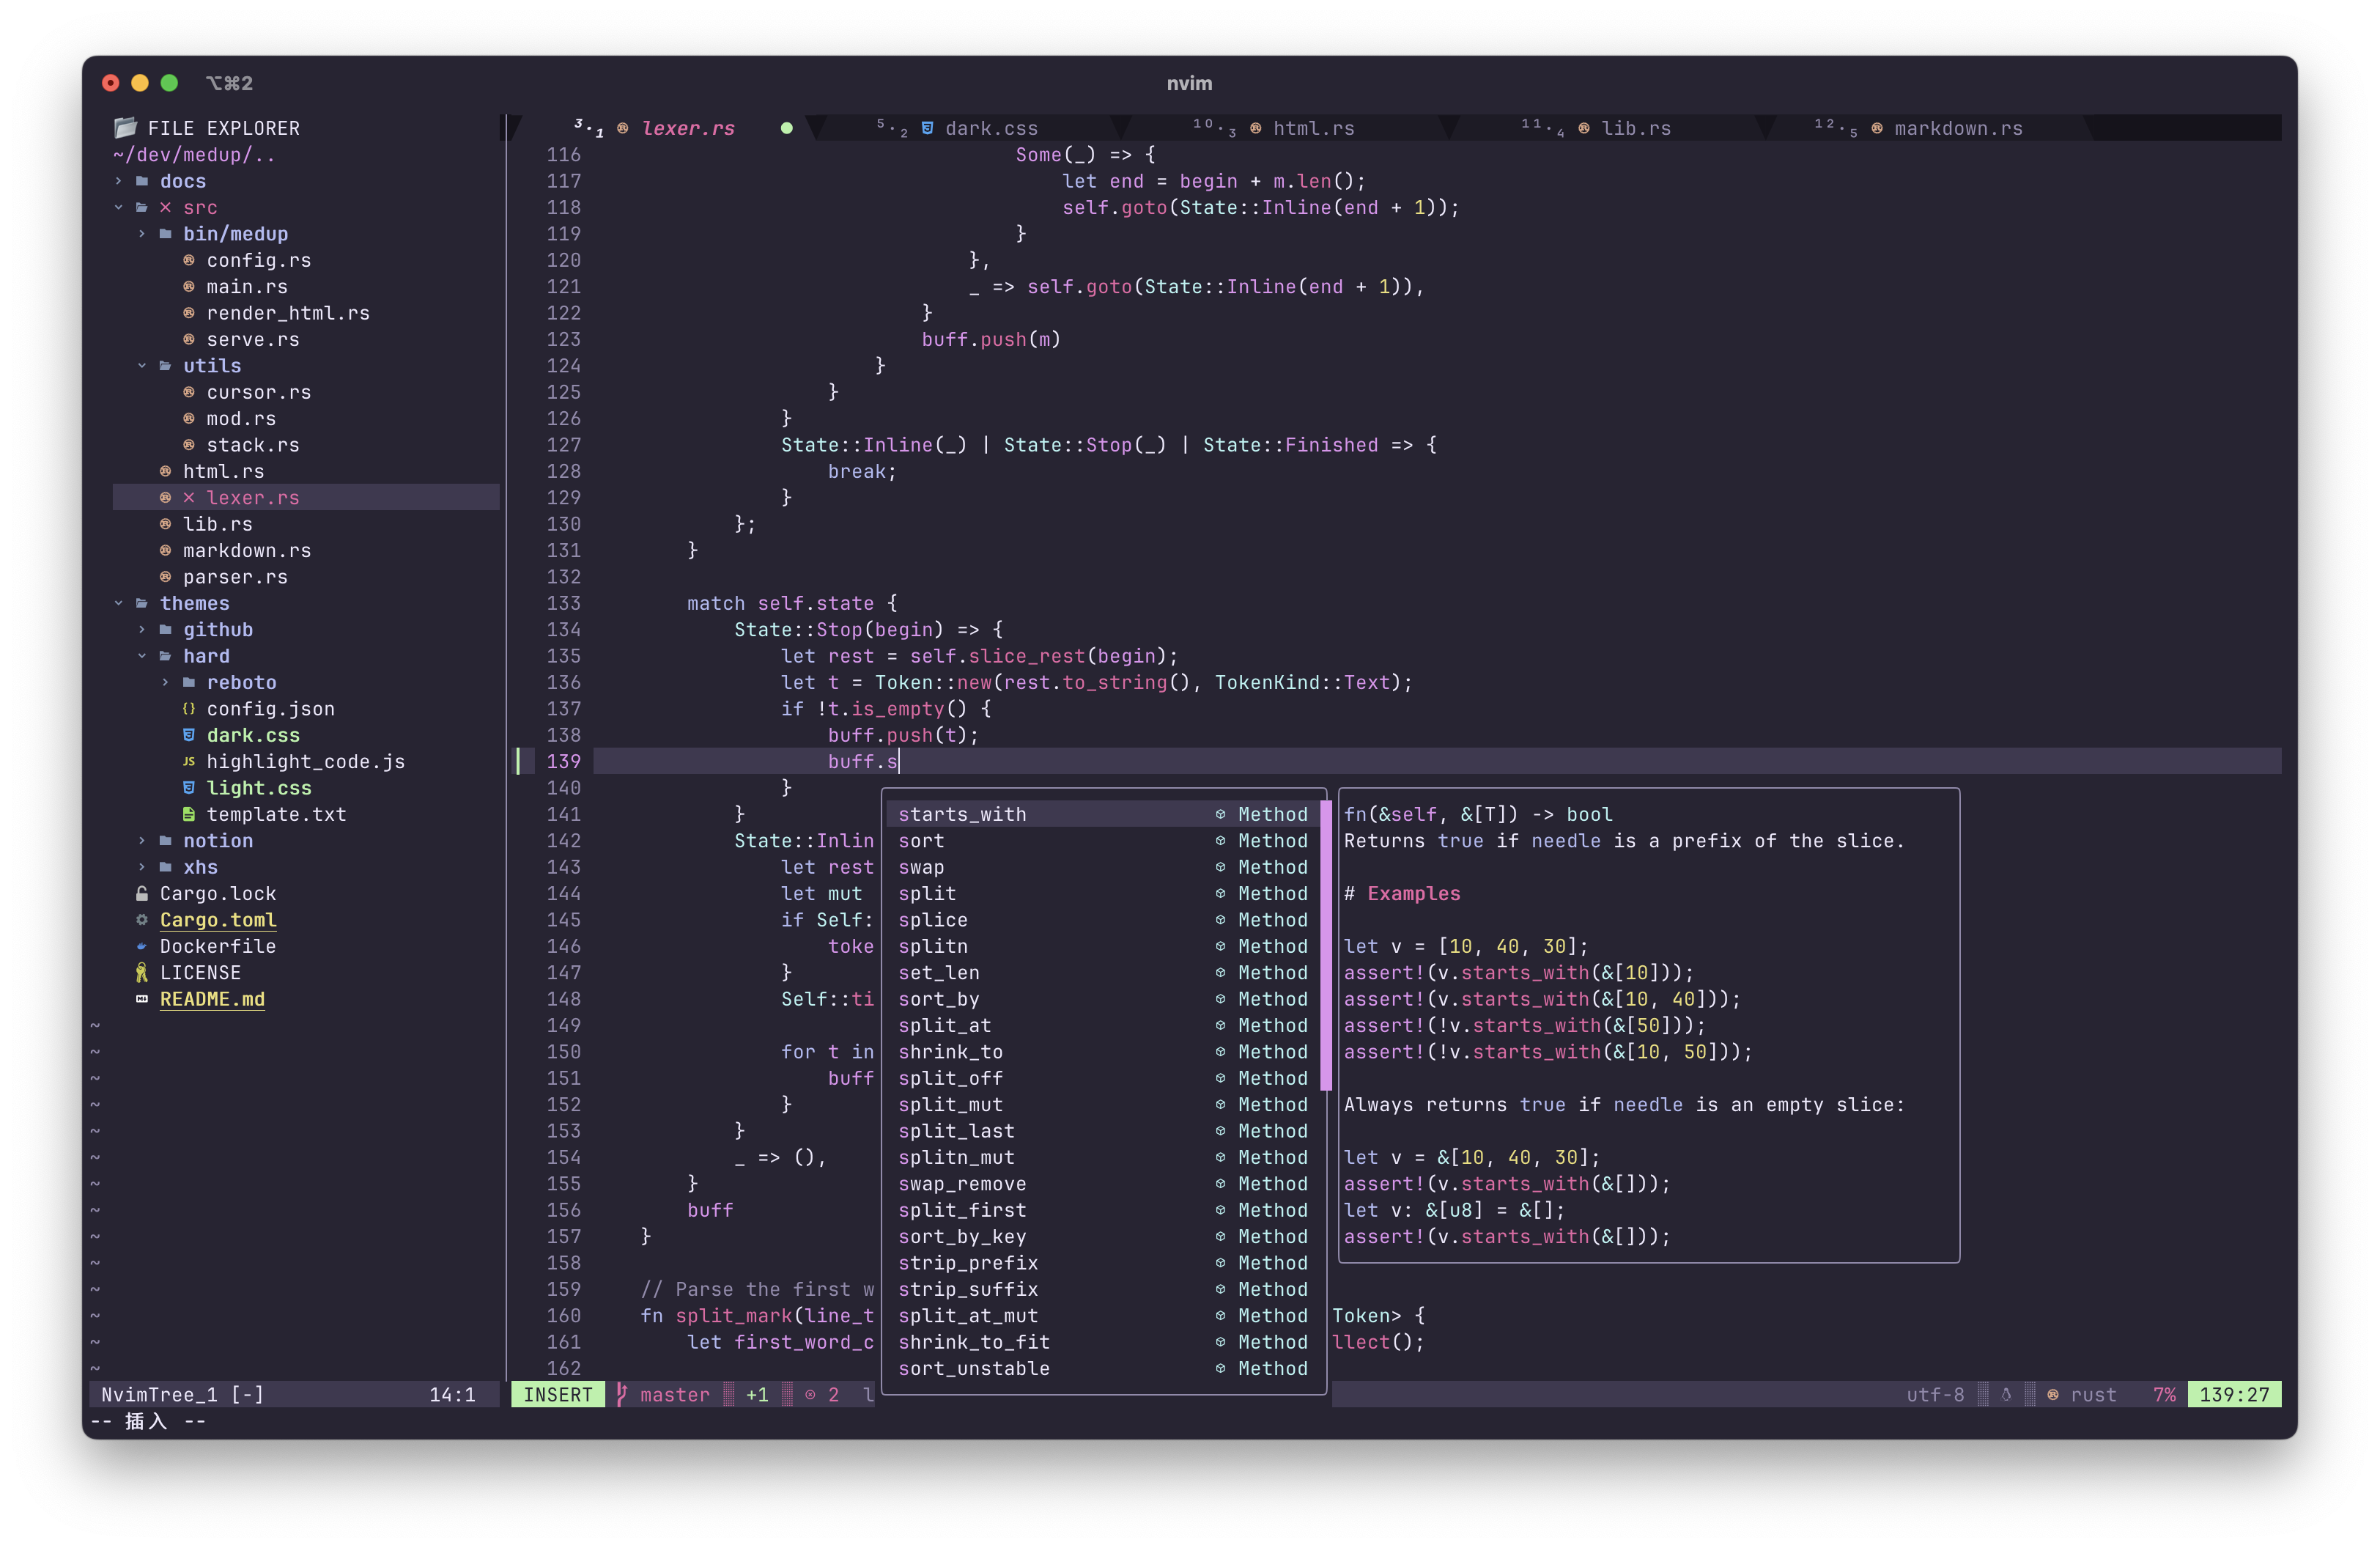Click the unsaved-changes dot on lexer.rs tab
Screen dimensions: 2380x1548
pos(787,128)
